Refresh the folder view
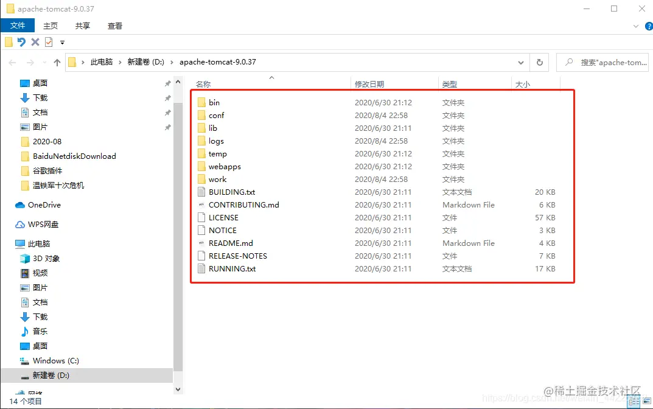Image resolution: width=653 pixels, height=409 pixels. click(x=540, y=63)
